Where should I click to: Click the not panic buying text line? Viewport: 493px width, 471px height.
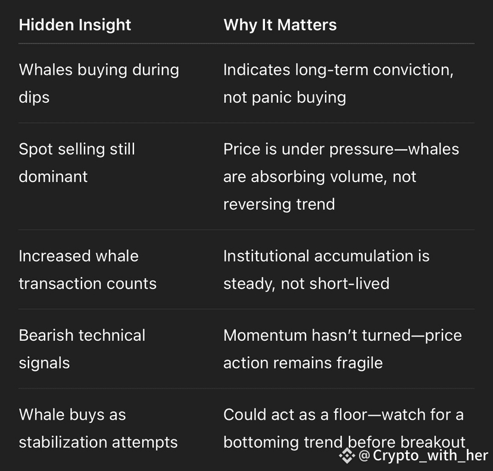pyautogui.click(x=285, y=98)
